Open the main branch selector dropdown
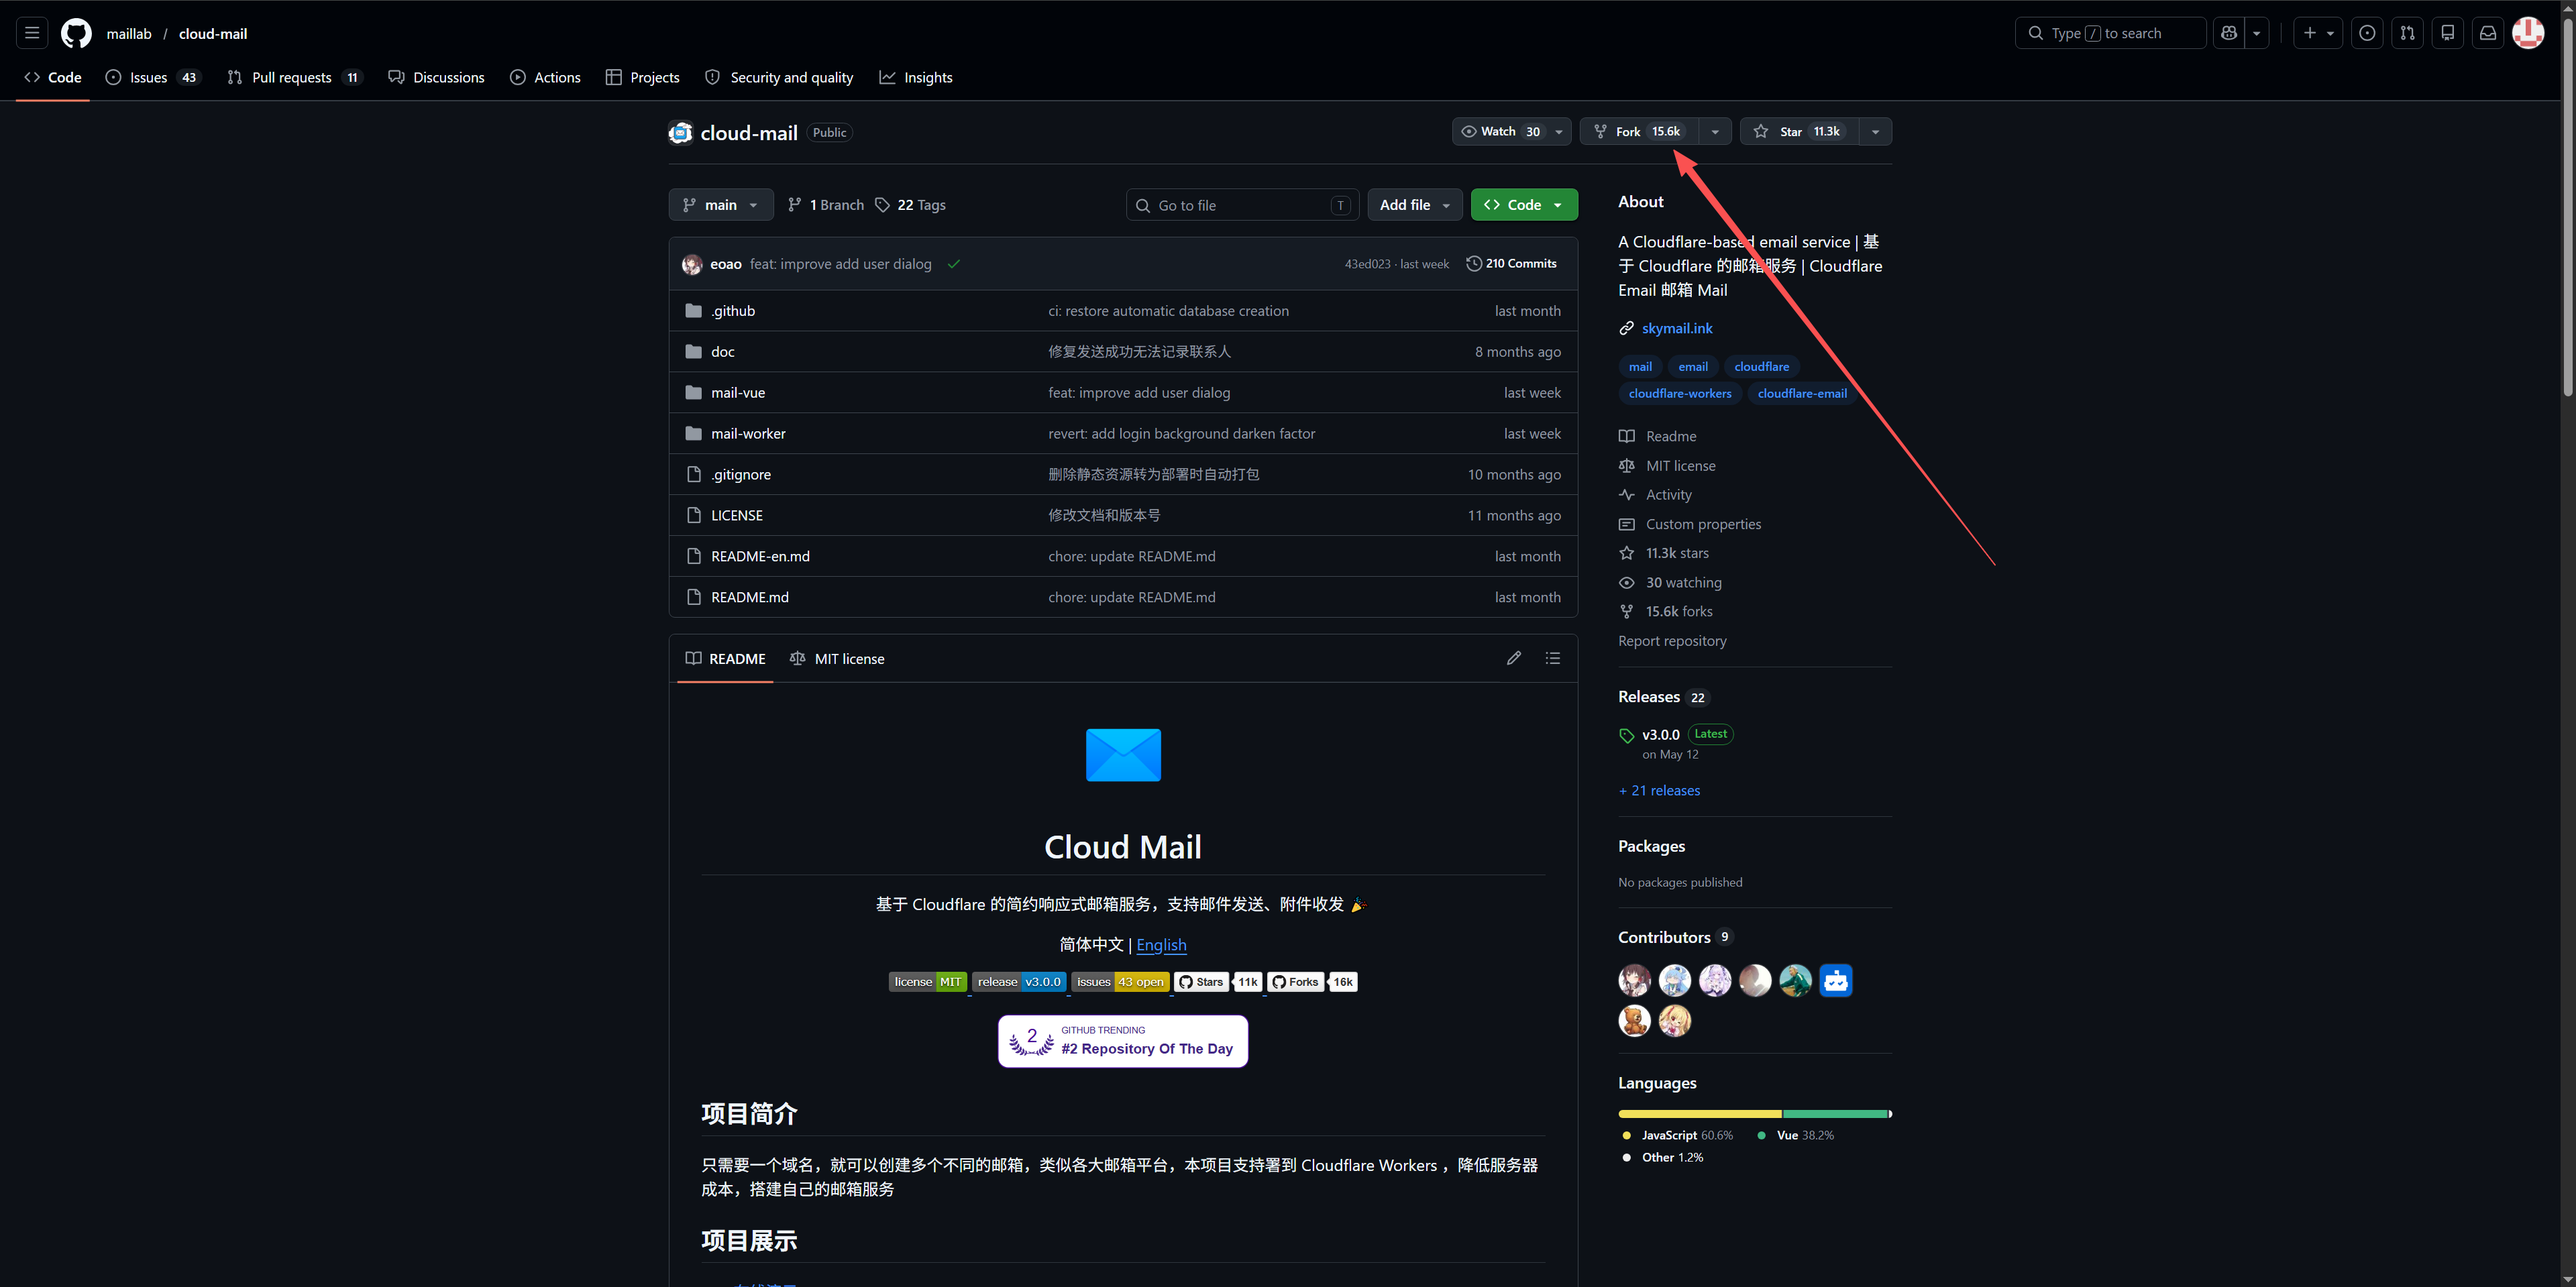Viewport: 2576px width, 1287px height. coord(721,205)
